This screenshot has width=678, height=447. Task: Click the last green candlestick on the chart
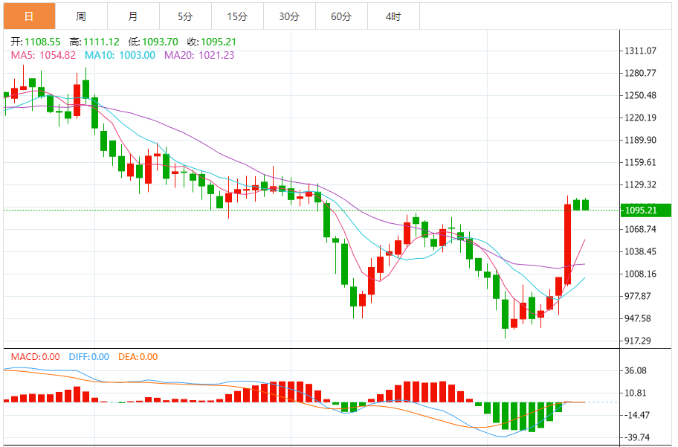(586, 205)
